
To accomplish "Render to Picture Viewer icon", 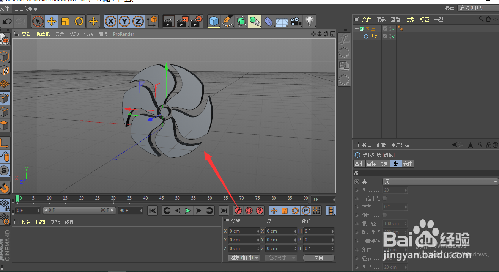I will (x=183, y=21).
